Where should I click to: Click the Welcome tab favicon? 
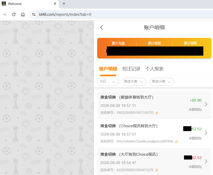[x=4, y=4]
